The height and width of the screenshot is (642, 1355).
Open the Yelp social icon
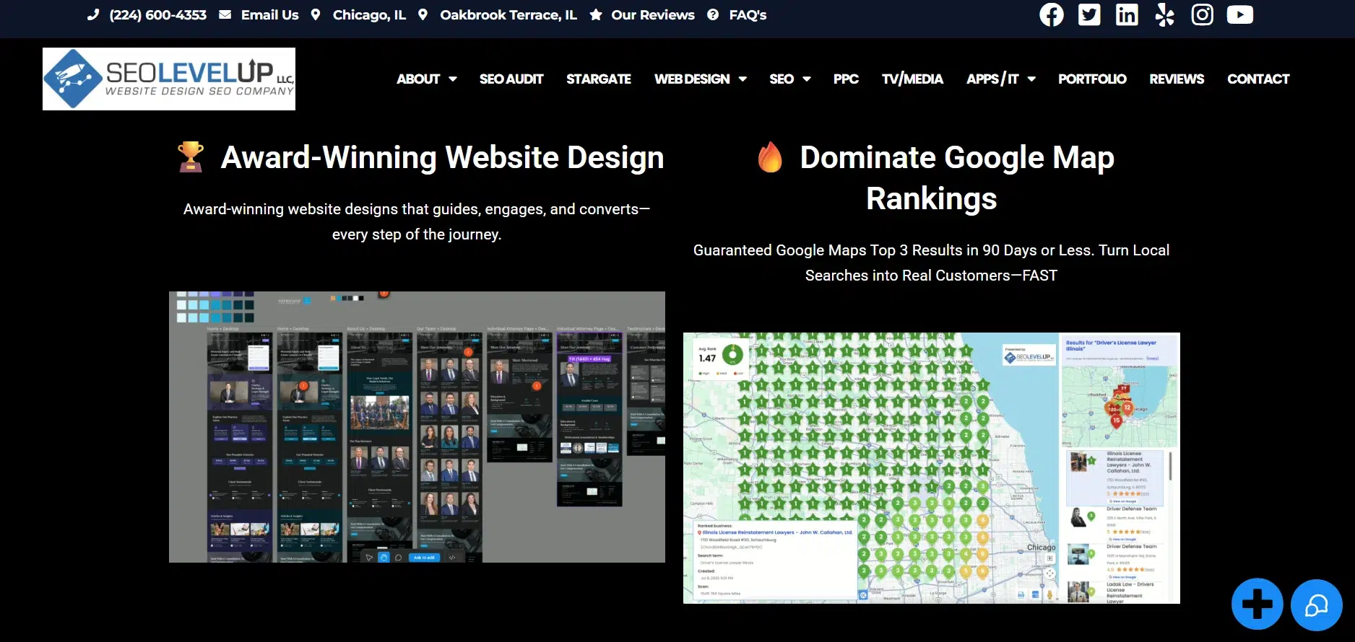(1164, 14)
